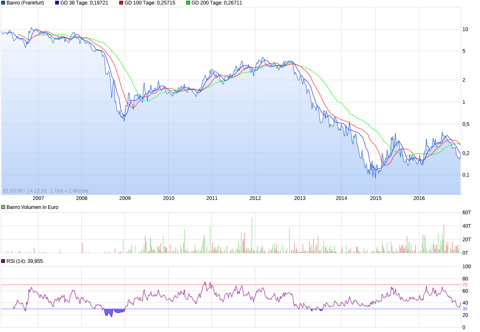Click the RSI axis label 80
The width and height of the screenshot is (480, 332).
click(x=465, y=279)
